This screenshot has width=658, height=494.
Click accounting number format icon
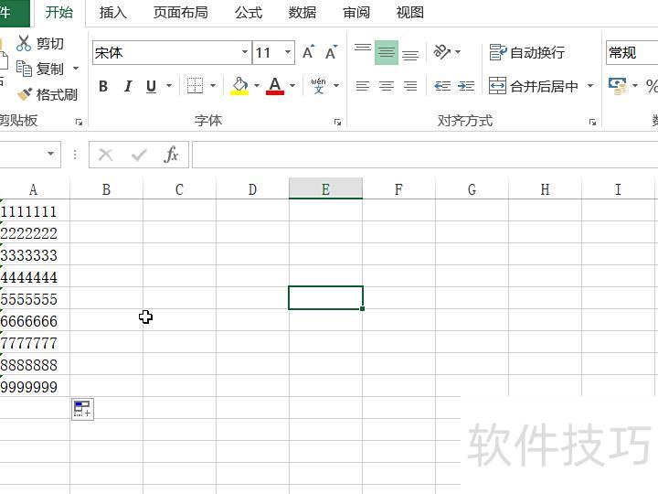click(617, 86)
